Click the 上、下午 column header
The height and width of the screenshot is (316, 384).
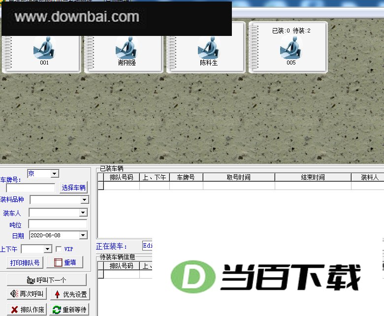point(154,177)
